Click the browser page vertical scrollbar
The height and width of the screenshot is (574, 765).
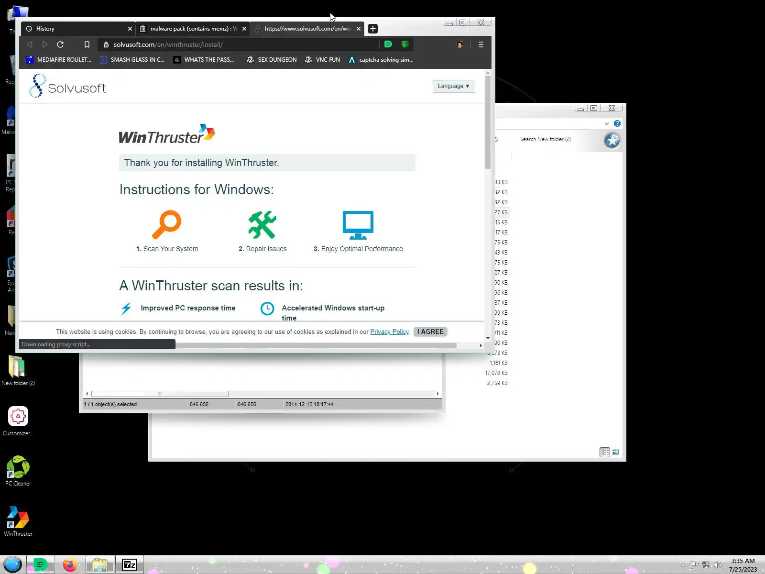pyautogui.click(x=488, y=122)
